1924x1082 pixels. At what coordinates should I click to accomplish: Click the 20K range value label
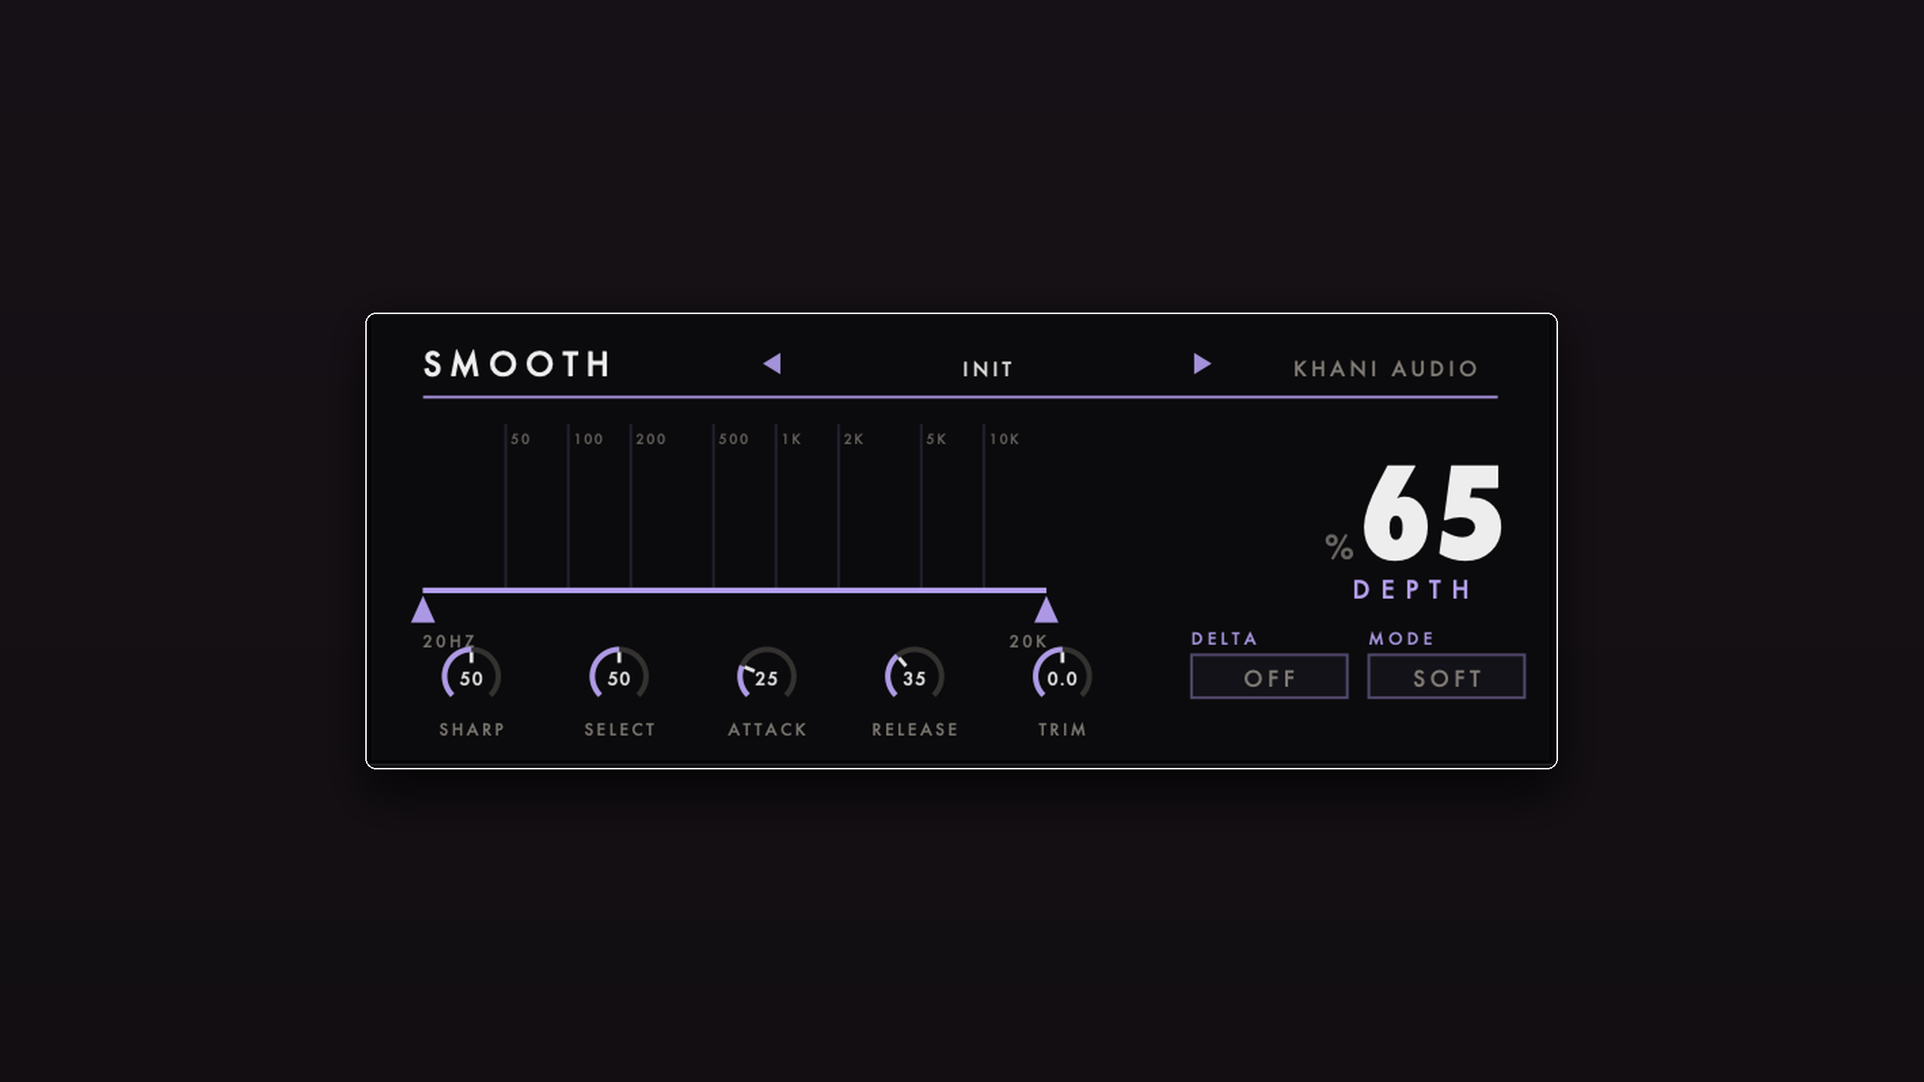pyautogui.click(x=1028, y=641)
